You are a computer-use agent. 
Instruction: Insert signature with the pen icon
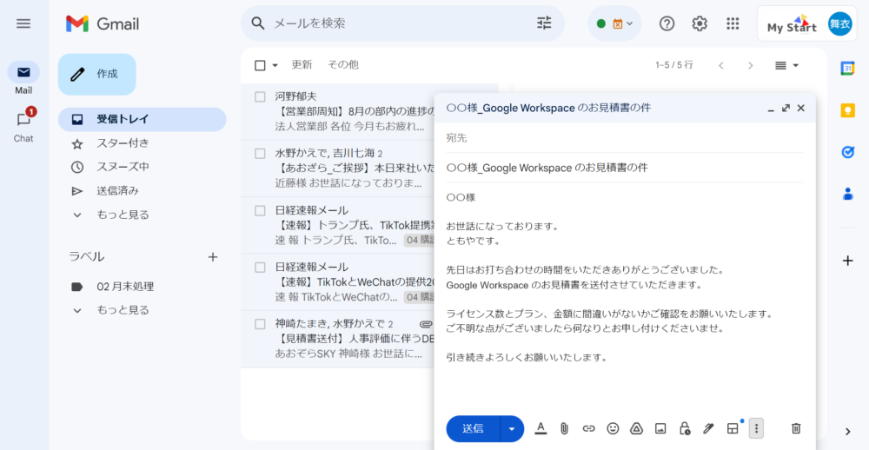click(708, 427)
